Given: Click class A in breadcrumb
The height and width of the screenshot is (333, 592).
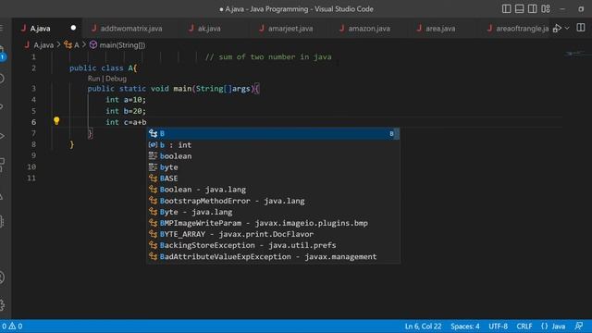Looking at the screenshot, I should [76, 45].
